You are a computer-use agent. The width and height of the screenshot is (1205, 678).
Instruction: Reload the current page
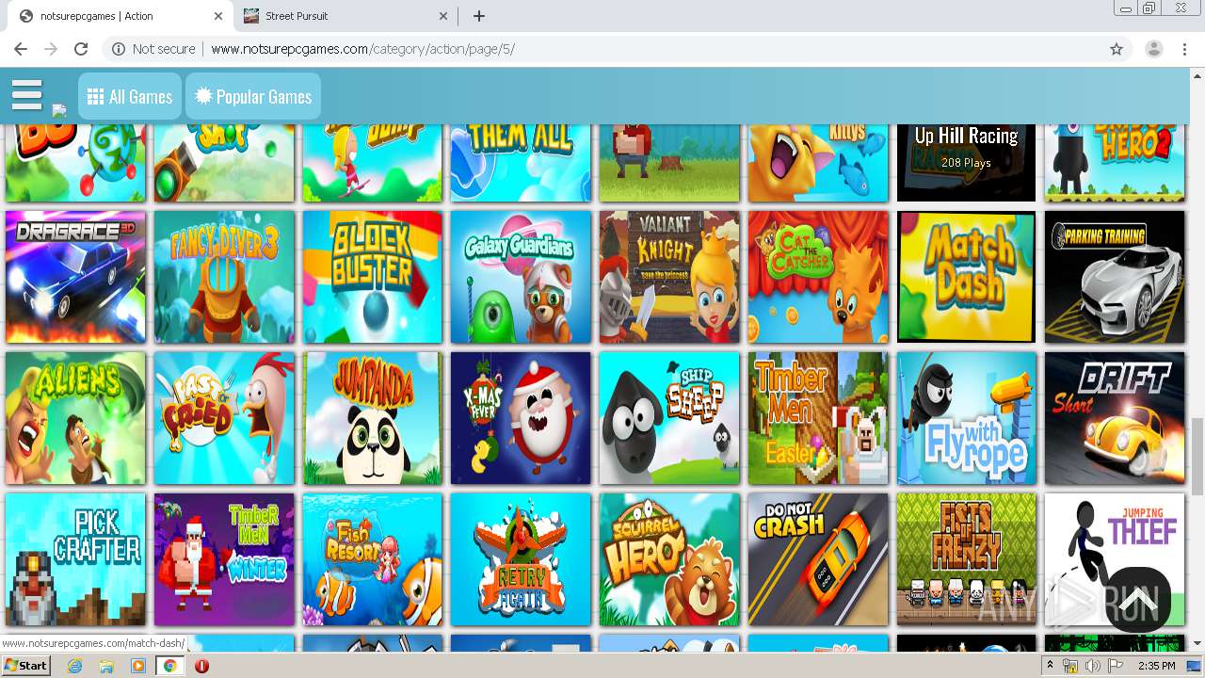[81, 49]
